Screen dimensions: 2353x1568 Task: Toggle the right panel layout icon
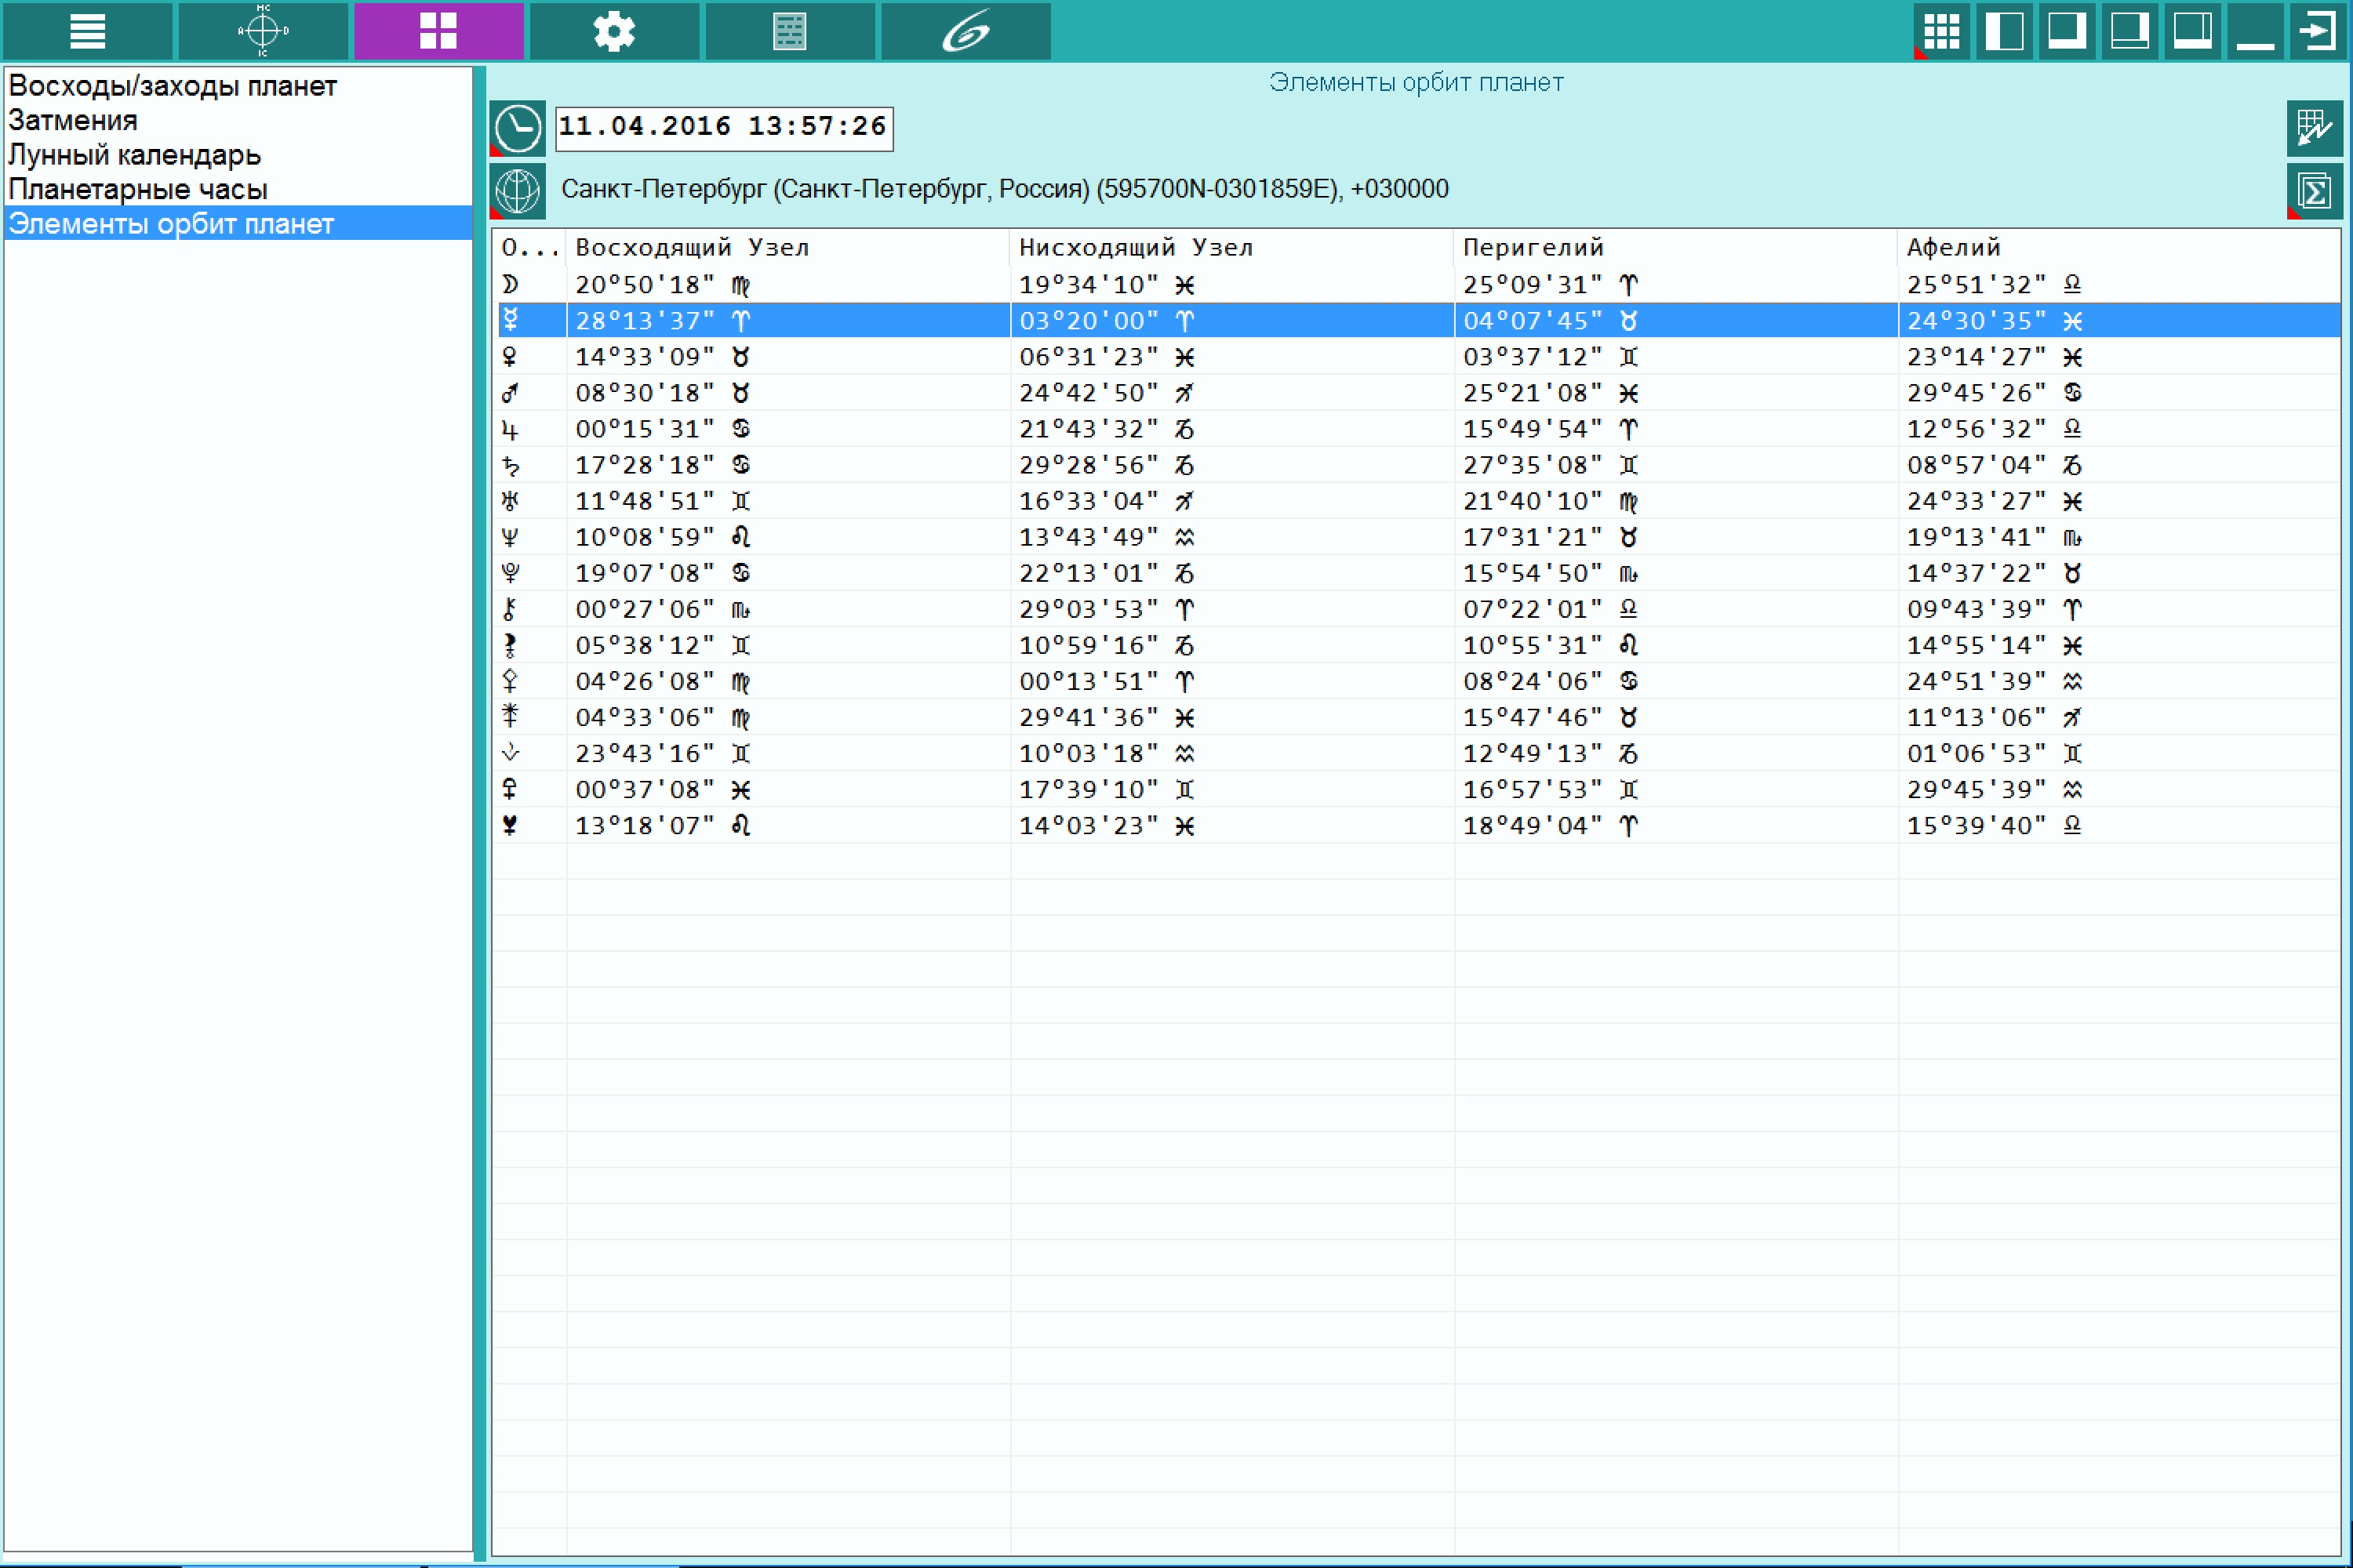tap(2192, 31)
